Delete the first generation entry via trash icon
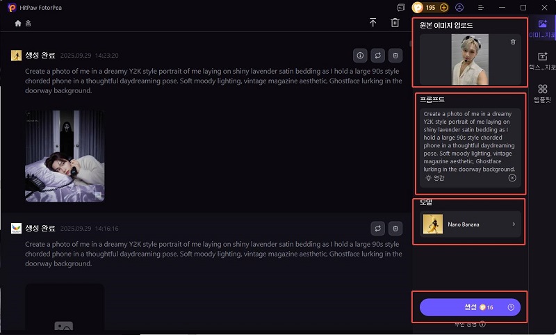 point(395,56)
